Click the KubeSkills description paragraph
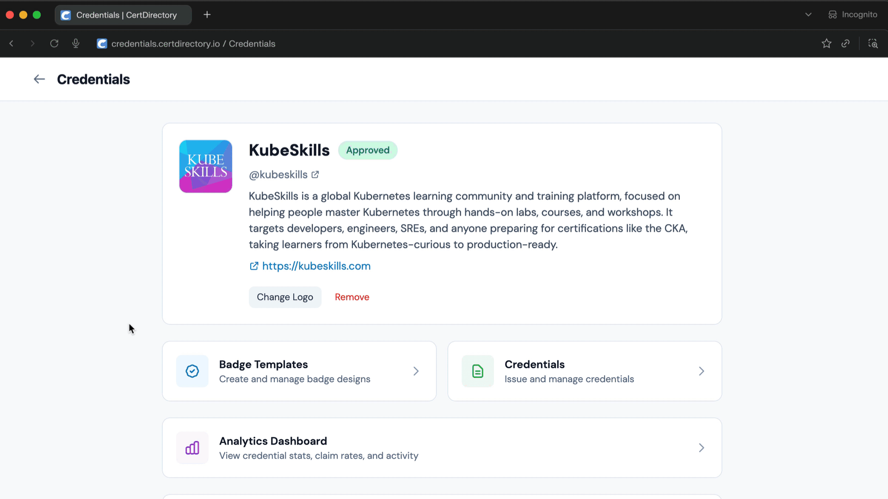 click(468, 220)
